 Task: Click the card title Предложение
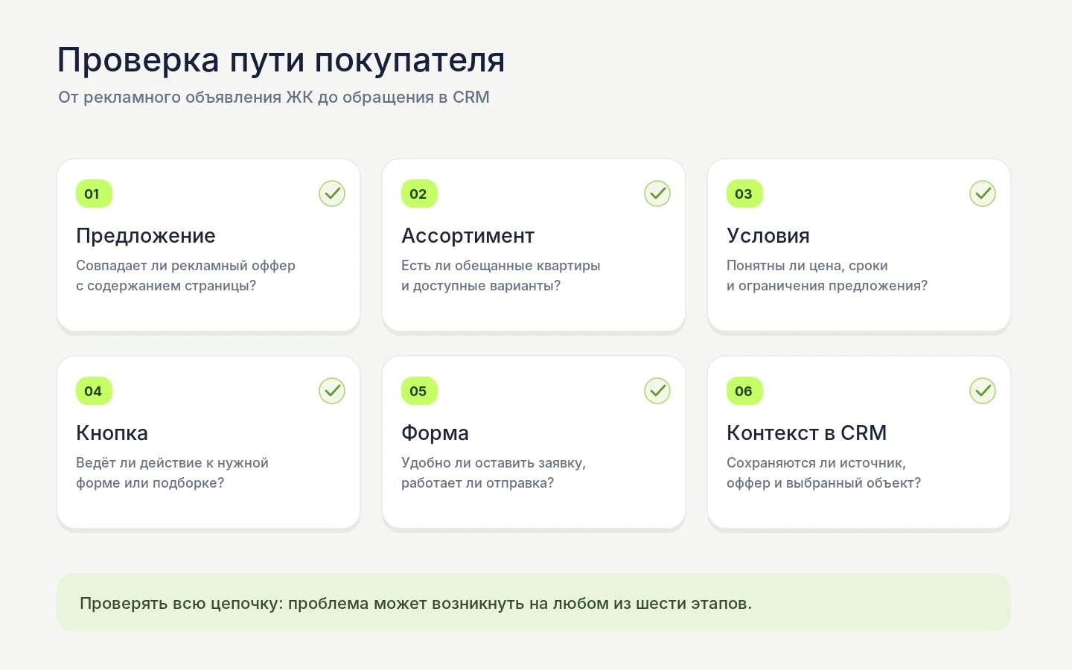point(146,236)
